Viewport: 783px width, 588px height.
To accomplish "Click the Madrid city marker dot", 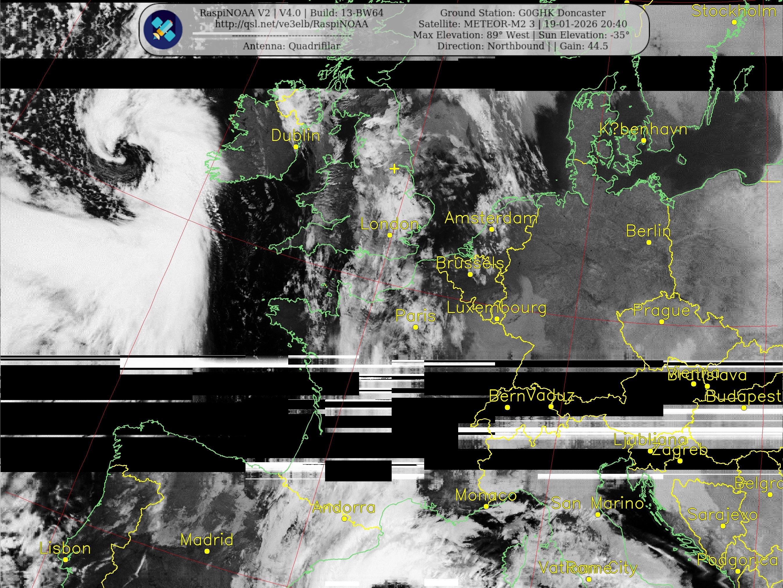I will [x=207, y=551].
